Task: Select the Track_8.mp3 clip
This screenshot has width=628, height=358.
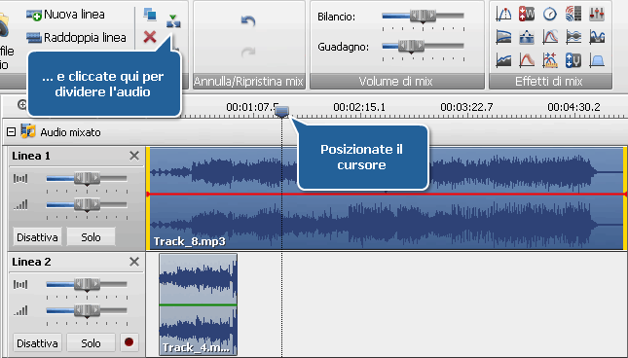Action: (387, 198)
